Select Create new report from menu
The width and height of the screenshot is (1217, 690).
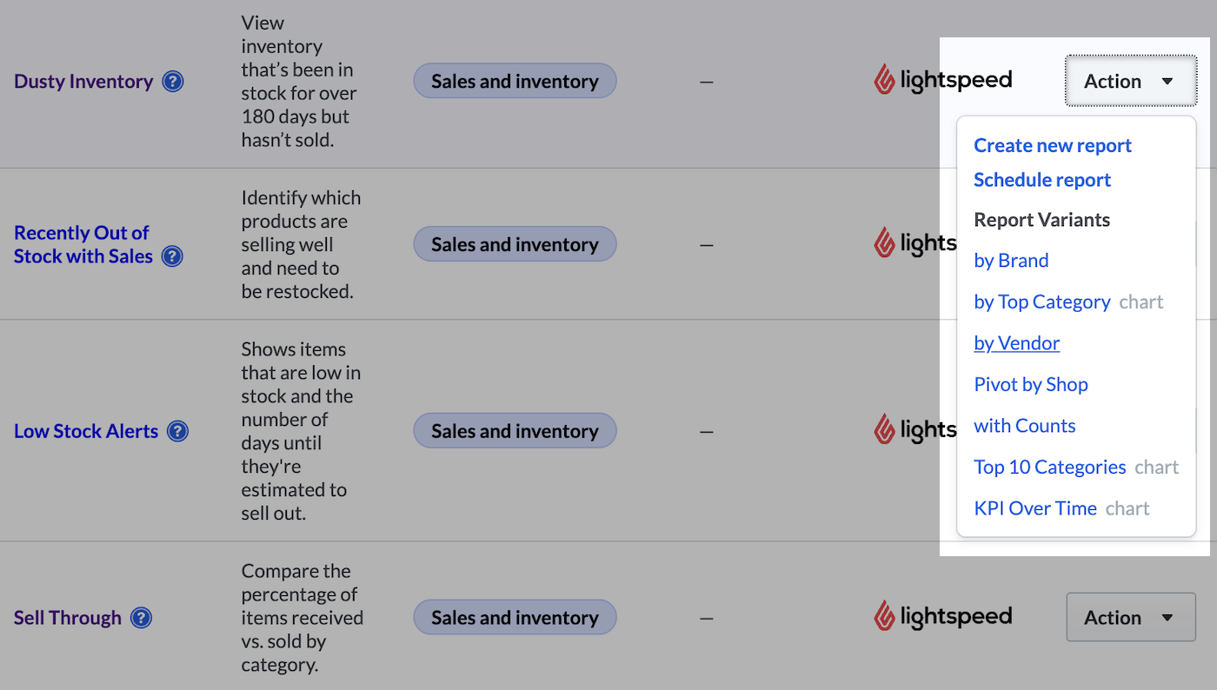pos(1052,145)
